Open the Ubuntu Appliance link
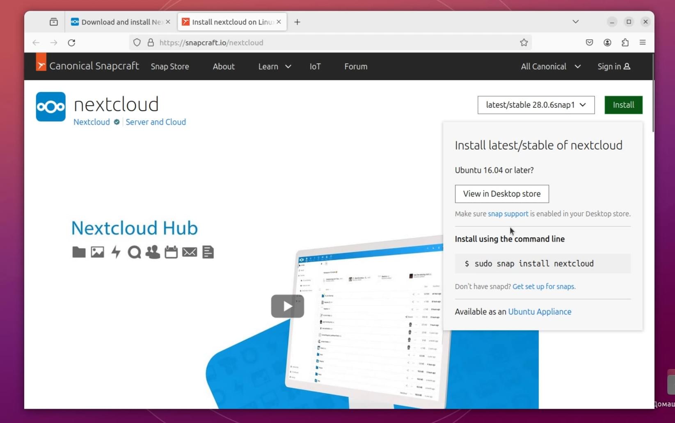 click(540, 312)
